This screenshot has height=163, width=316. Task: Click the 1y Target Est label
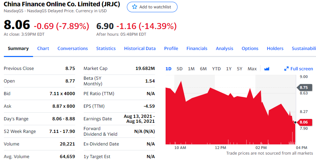coord(97,157)
